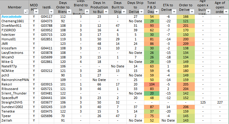Expand the Days Ship to Deliver filter
Viewport: 229px width, 124px height.
pyautogui.click(x=141, y=11)
